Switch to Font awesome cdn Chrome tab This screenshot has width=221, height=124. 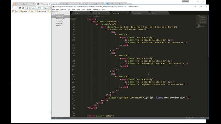click(93, 4)
